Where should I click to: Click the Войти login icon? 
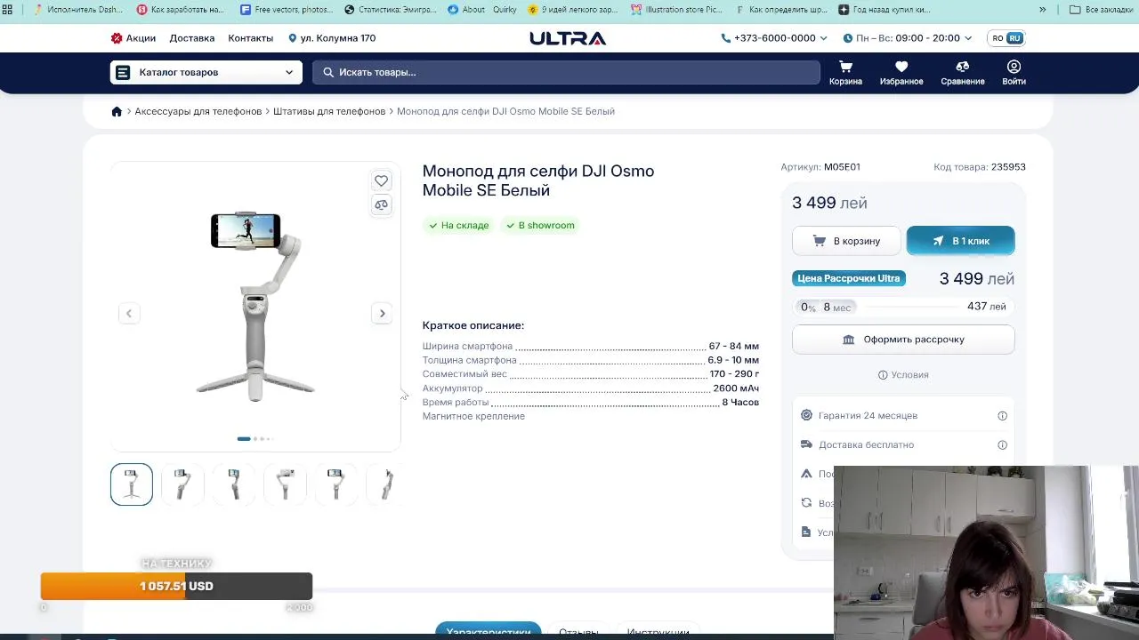click(1014, 73)
